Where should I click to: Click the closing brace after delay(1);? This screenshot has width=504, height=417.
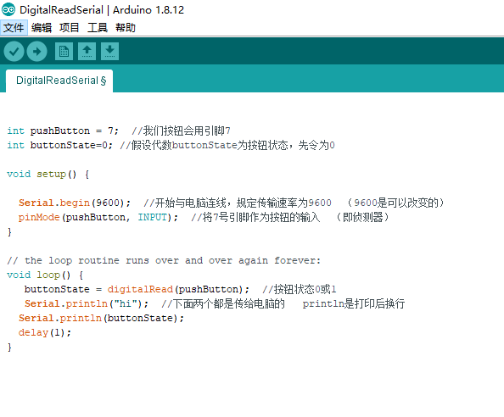coord(9,347)
